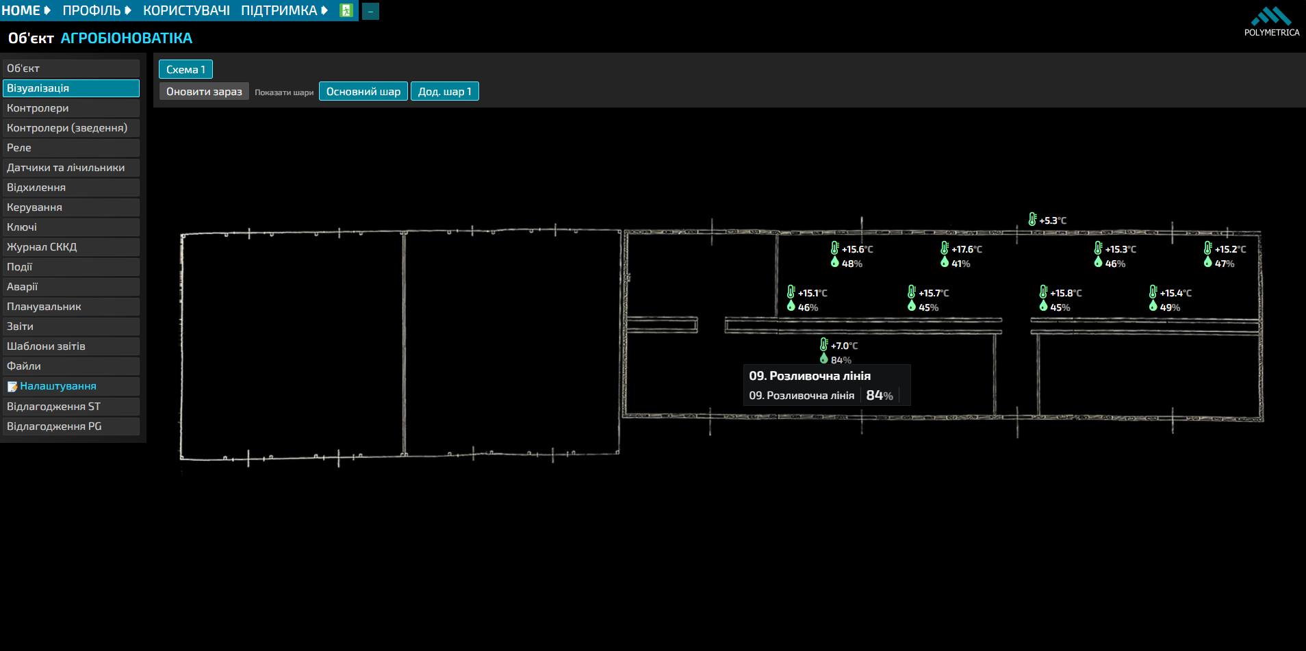Image resolution: width=1306 pixels, height=651 pixels.
Task: Click the humidity drop icon showing 48%
Action: click(x=834, y=262)
